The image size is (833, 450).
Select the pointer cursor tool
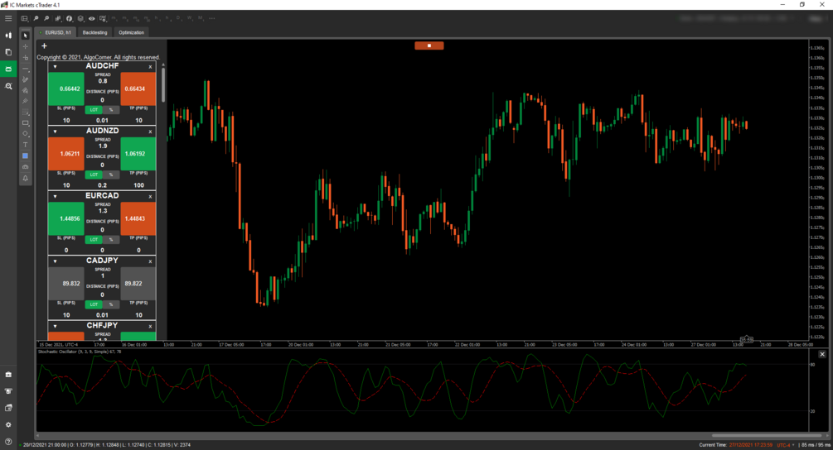pos(25,36)
